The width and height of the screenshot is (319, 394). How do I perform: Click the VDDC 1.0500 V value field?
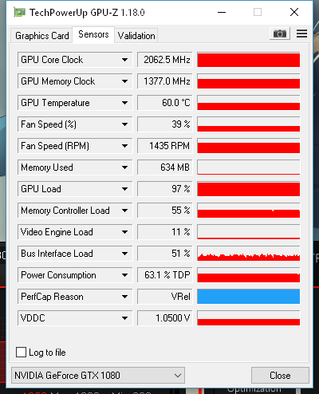click(165, 318)
